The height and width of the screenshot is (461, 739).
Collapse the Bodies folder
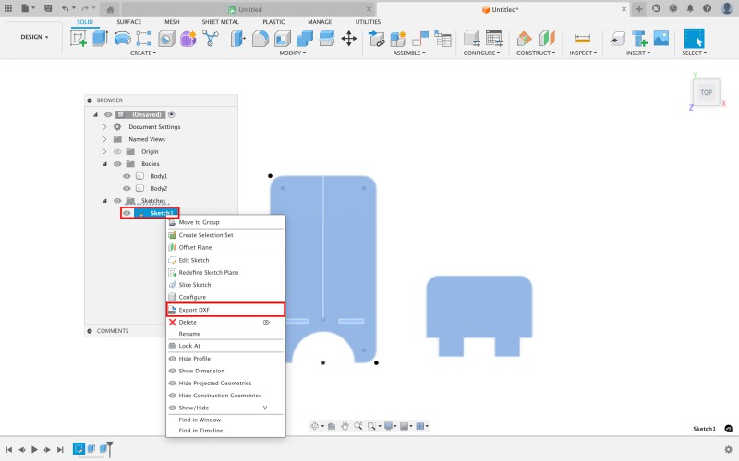tap(104, 164)
